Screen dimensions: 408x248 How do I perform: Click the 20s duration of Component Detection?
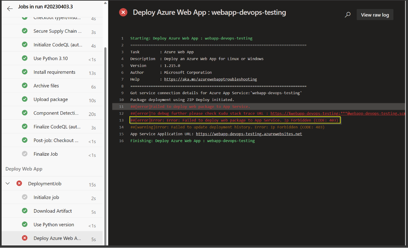92,114
